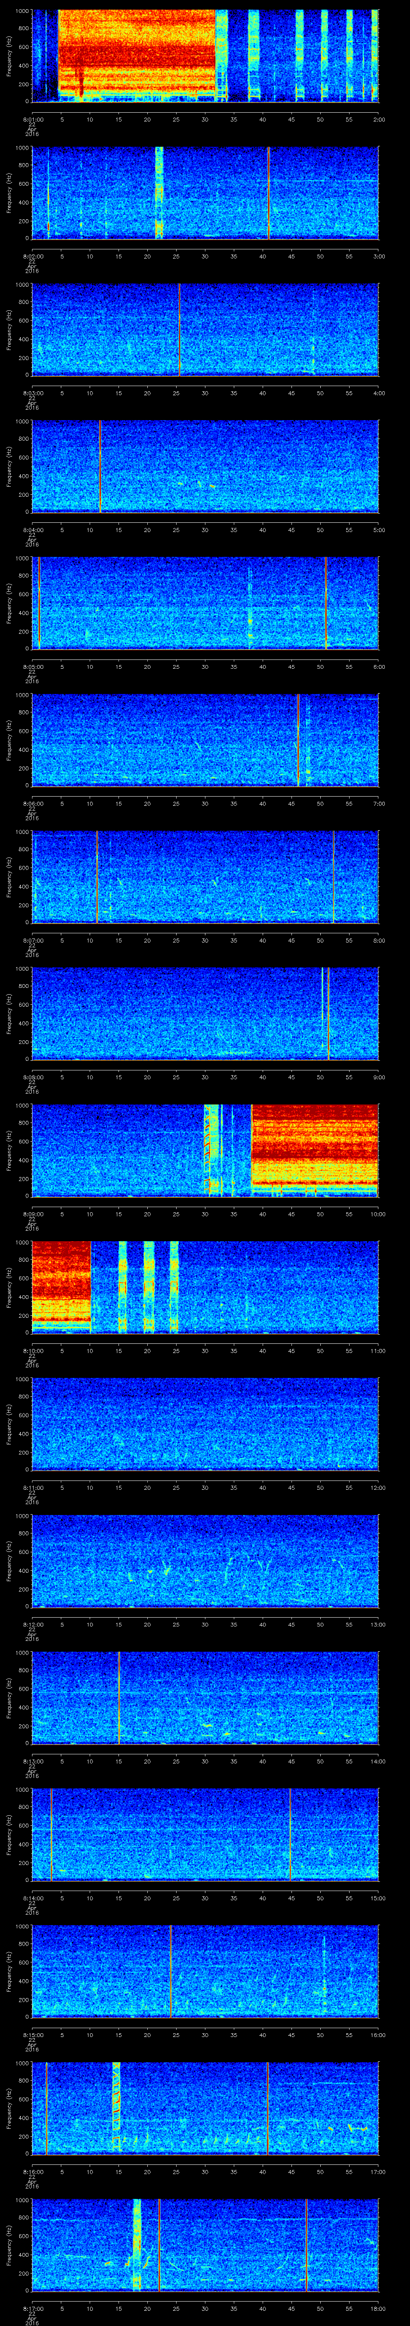Click the spectrogram panel starting at 8:16:00
The image size is (410, 2326).
coord(205,2108)
